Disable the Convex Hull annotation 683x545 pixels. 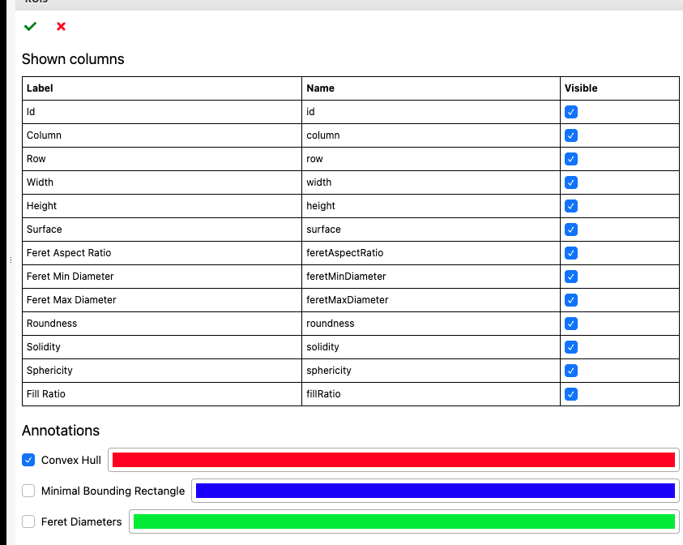(x=28, y=460)
